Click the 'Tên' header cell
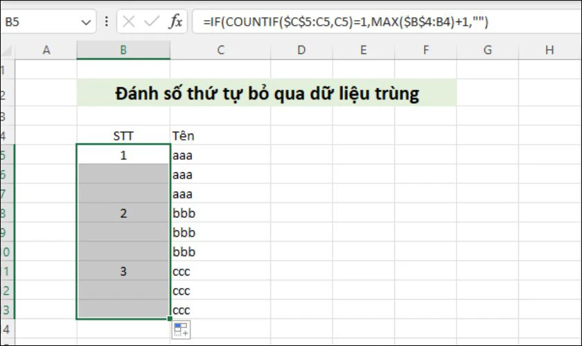 [x=220, y=136]
